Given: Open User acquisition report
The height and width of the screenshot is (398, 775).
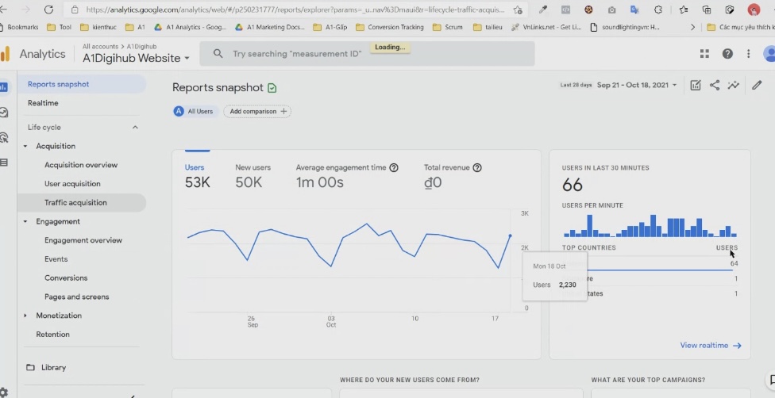Looking at the screenshot, I should click(72, 184).
